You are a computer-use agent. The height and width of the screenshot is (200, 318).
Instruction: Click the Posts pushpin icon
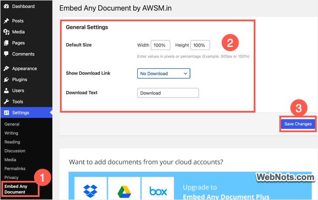pos(7,21)
